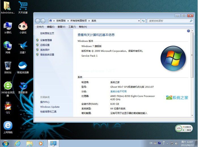The height and width of the screenshot is (147, 198).
Task: Open the 文件(F) menu
Action: click(40, 27)
